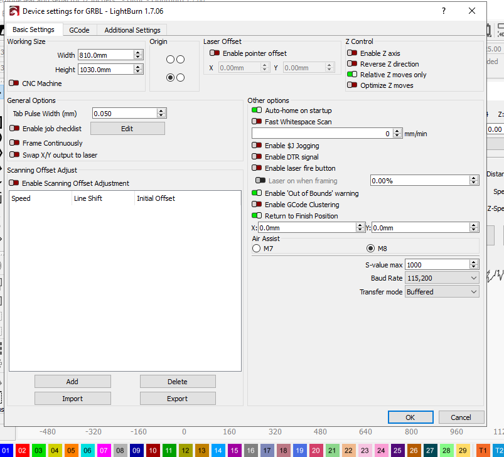Cancel the device settings dialog
This screenshot has width=504, height=457.
point(461,417)
